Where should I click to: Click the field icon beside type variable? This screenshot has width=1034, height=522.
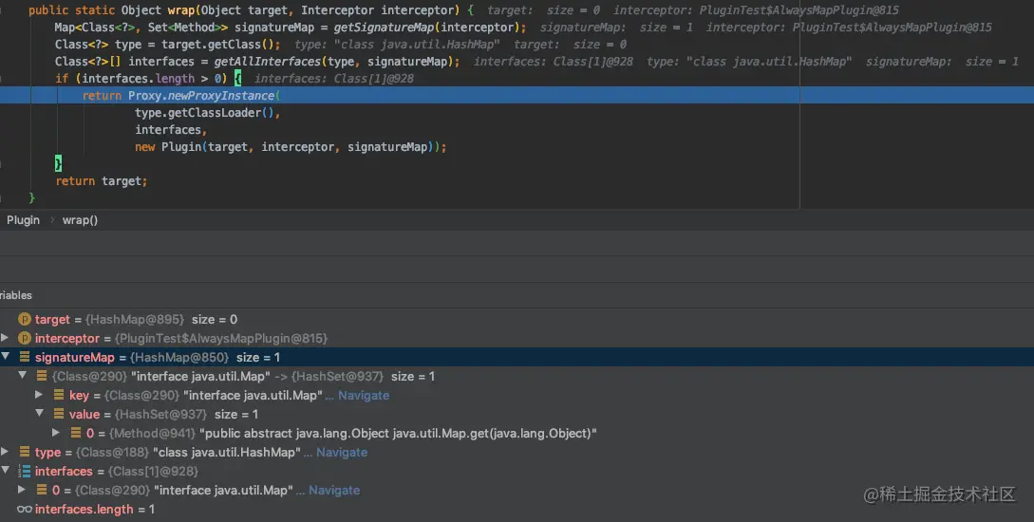[x=25, y=452]
